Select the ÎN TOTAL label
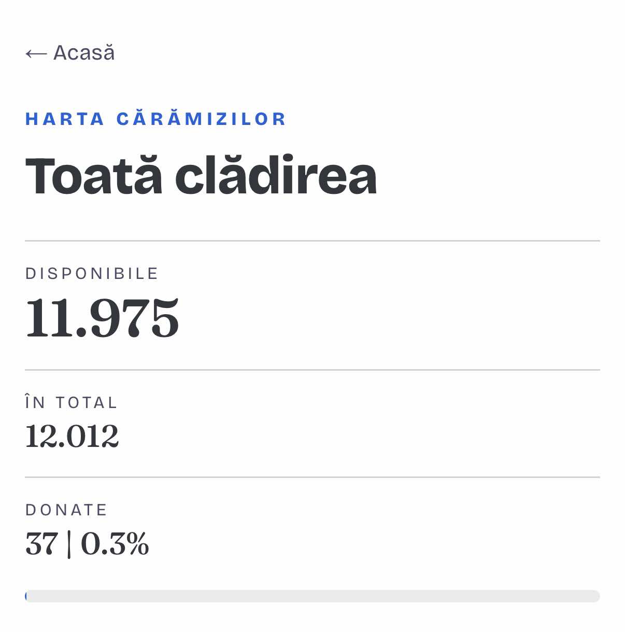 [x=72, y=402]
